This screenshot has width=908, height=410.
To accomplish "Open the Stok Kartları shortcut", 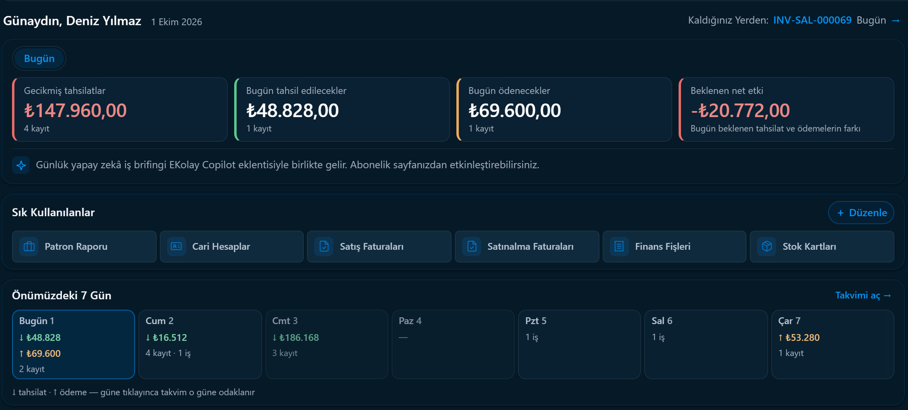I will pos(822,247).
